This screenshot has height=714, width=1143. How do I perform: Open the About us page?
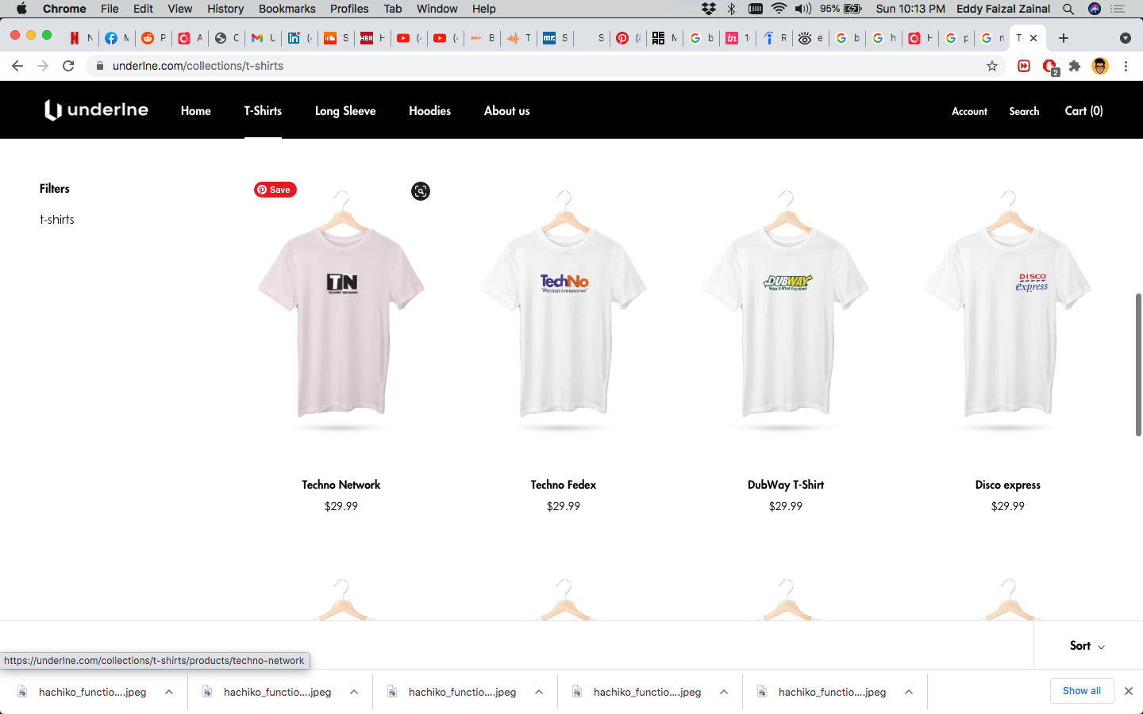[x=506, y=111]
